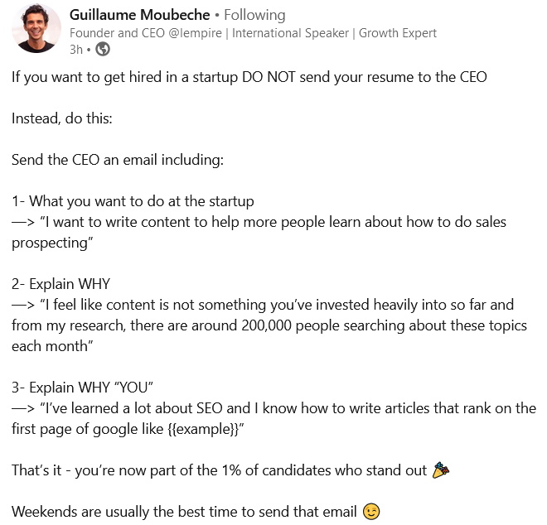Image resolution: width=547 pixels, height=525 pixels.
Task: Click the globe public visibility icon
Action: (103, 49)
